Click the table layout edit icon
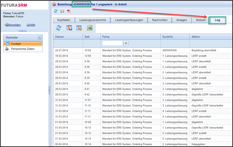 (x=79, y=28)
